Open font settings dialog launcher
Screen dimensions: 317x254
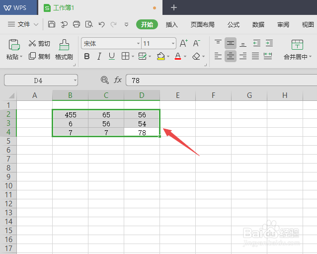click(205, 65)
